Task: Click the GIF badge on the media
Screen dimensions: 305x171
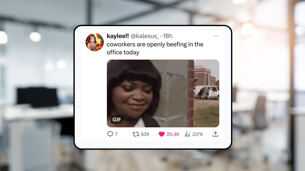Action: click(x=117, y=120)
